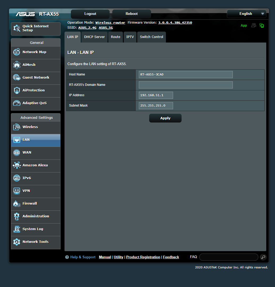Click the System Log notepad icon
Screen dimensions: 275x287
[17, 229]
